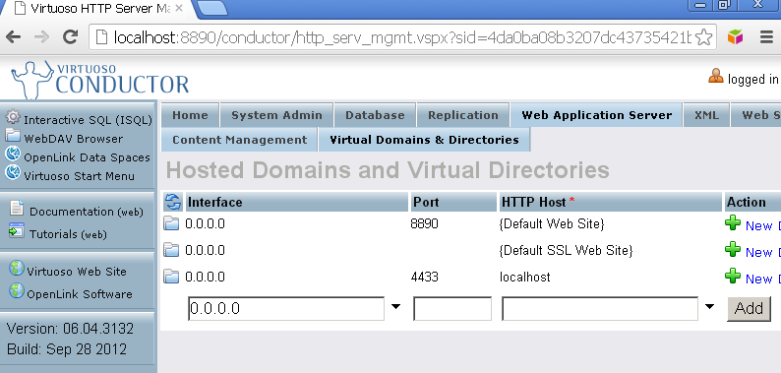781x373 pixels.
Task: Click the Documentation page icon
Action: point(17,209)
